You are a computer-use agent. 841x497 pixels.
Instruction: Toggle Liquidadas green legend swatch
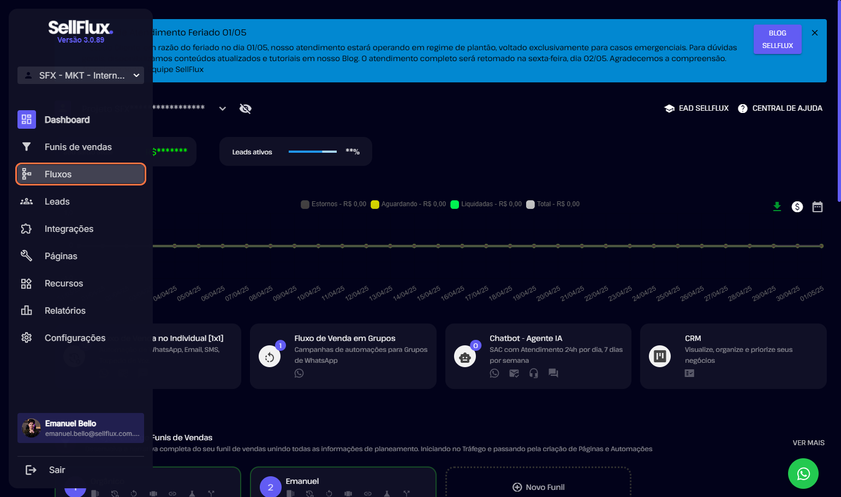coord(455,205)
